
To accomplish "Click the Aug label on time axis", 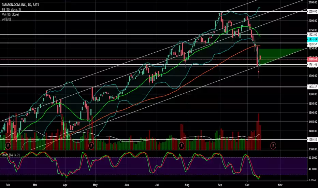I will [187, 185].
